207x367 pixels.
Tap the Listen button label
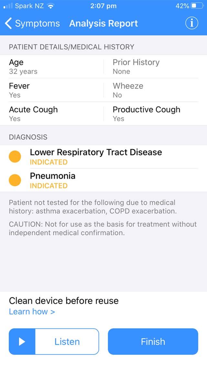[67, 341]
